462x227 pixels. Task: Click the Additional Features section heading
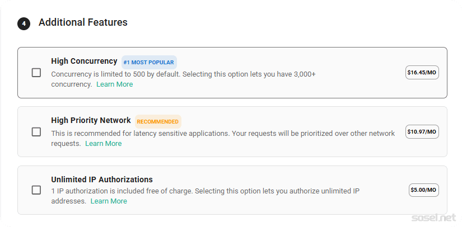(x=83, y=22)
